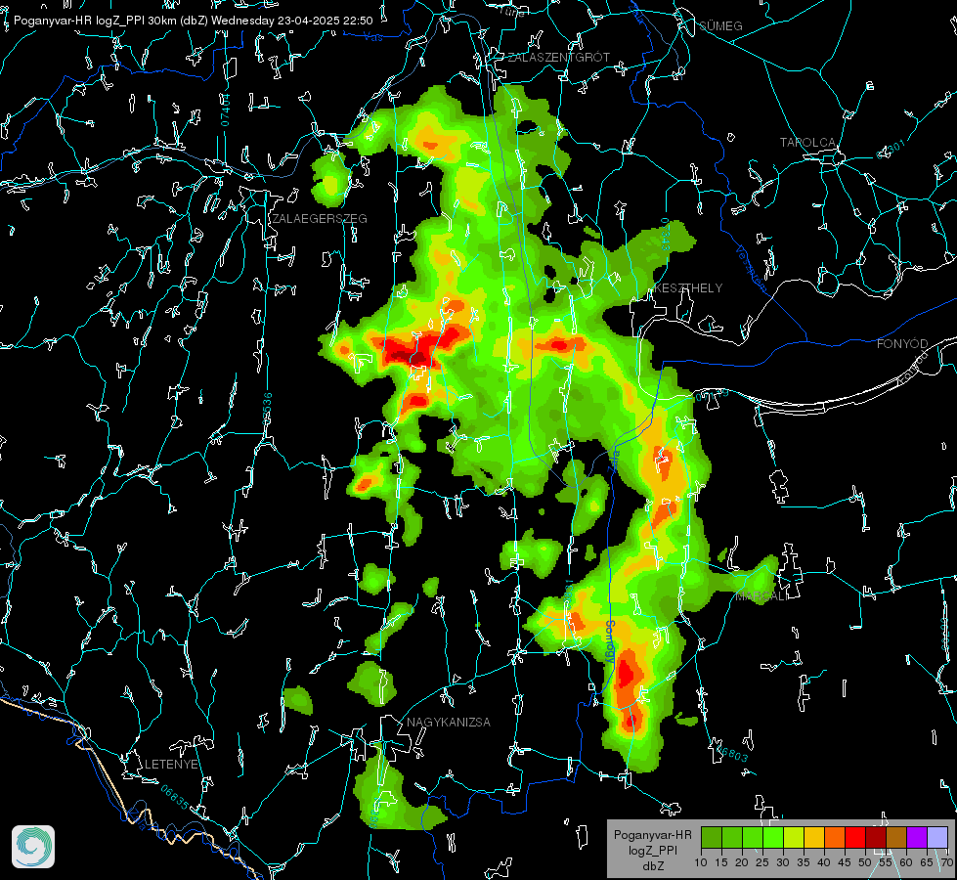
Task: Click the vertical Somogy county label
Action: [x=610, y=641]
